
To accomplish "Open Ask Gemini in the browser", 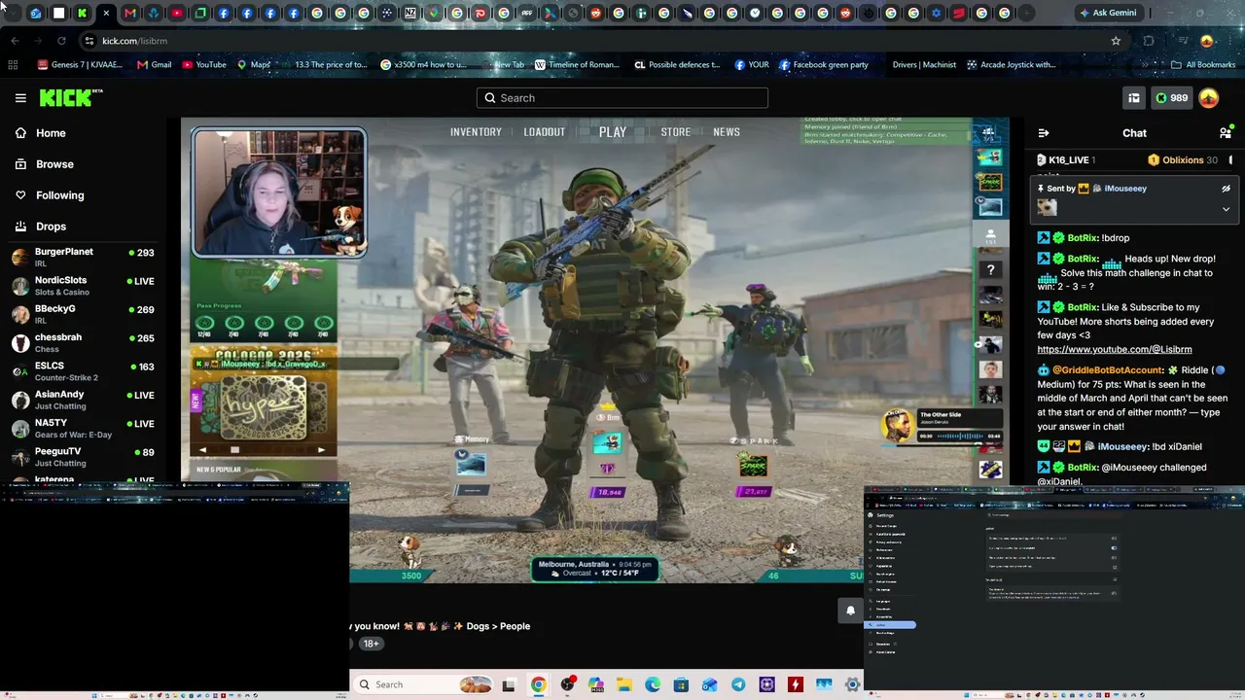I will coord(1107,14).
